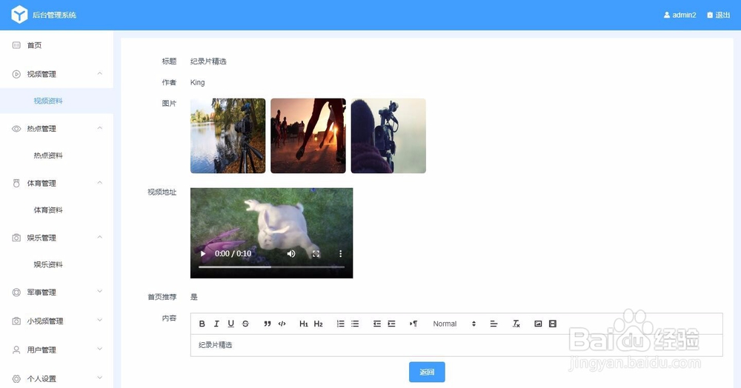
Task: Insert video into editor content
Action: pyautogui.click(x=553, y=324)
